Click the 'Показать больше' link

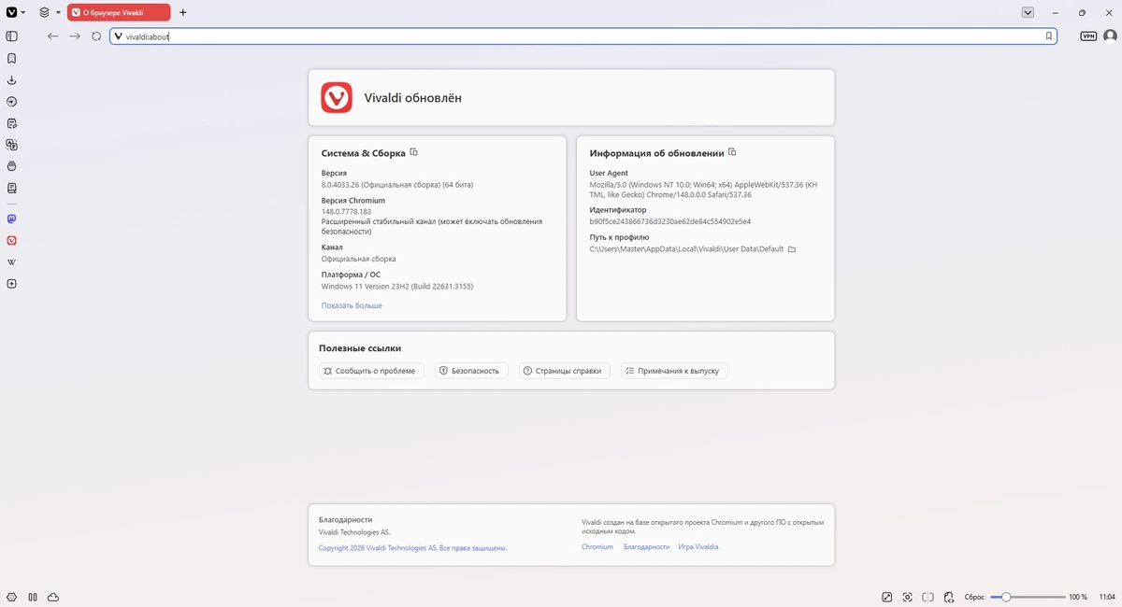click(352, 305)
